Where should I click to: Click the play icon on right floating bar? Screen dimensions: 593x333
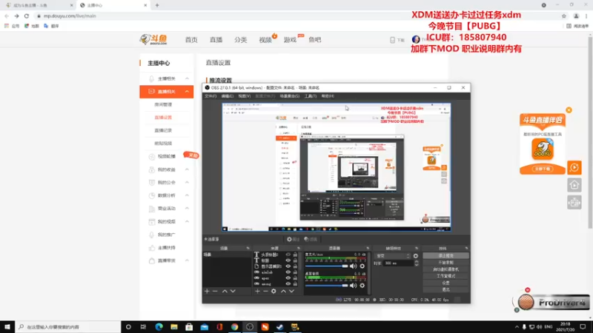click(x=574, y=168)
